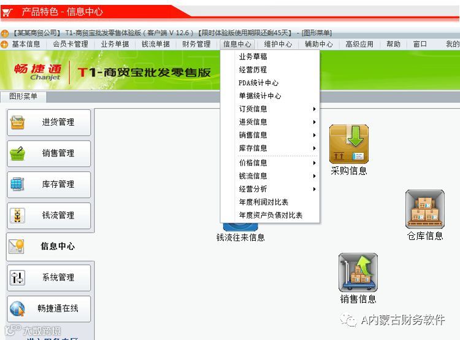Click the 畅捷通 Chanjet logo
460x340 pixels.
[38, 72]
